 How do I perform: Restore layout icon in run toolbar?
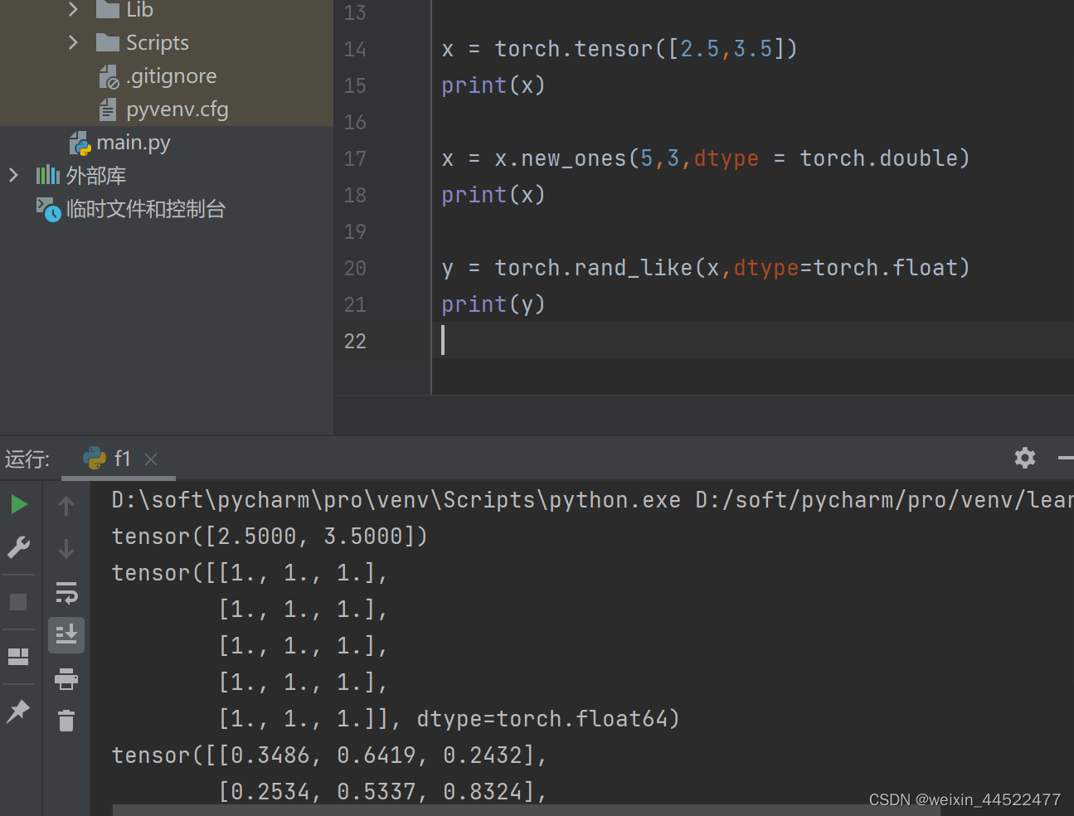pyautogui.click(x=18, y=657)
